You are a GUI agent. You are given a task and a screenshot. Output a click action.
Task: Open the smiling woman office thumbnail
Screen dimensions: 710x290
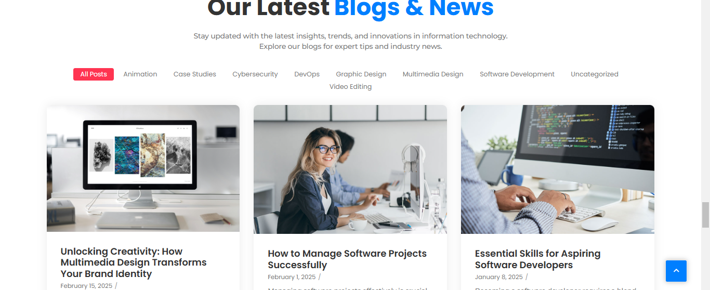[x=350, y=169]
